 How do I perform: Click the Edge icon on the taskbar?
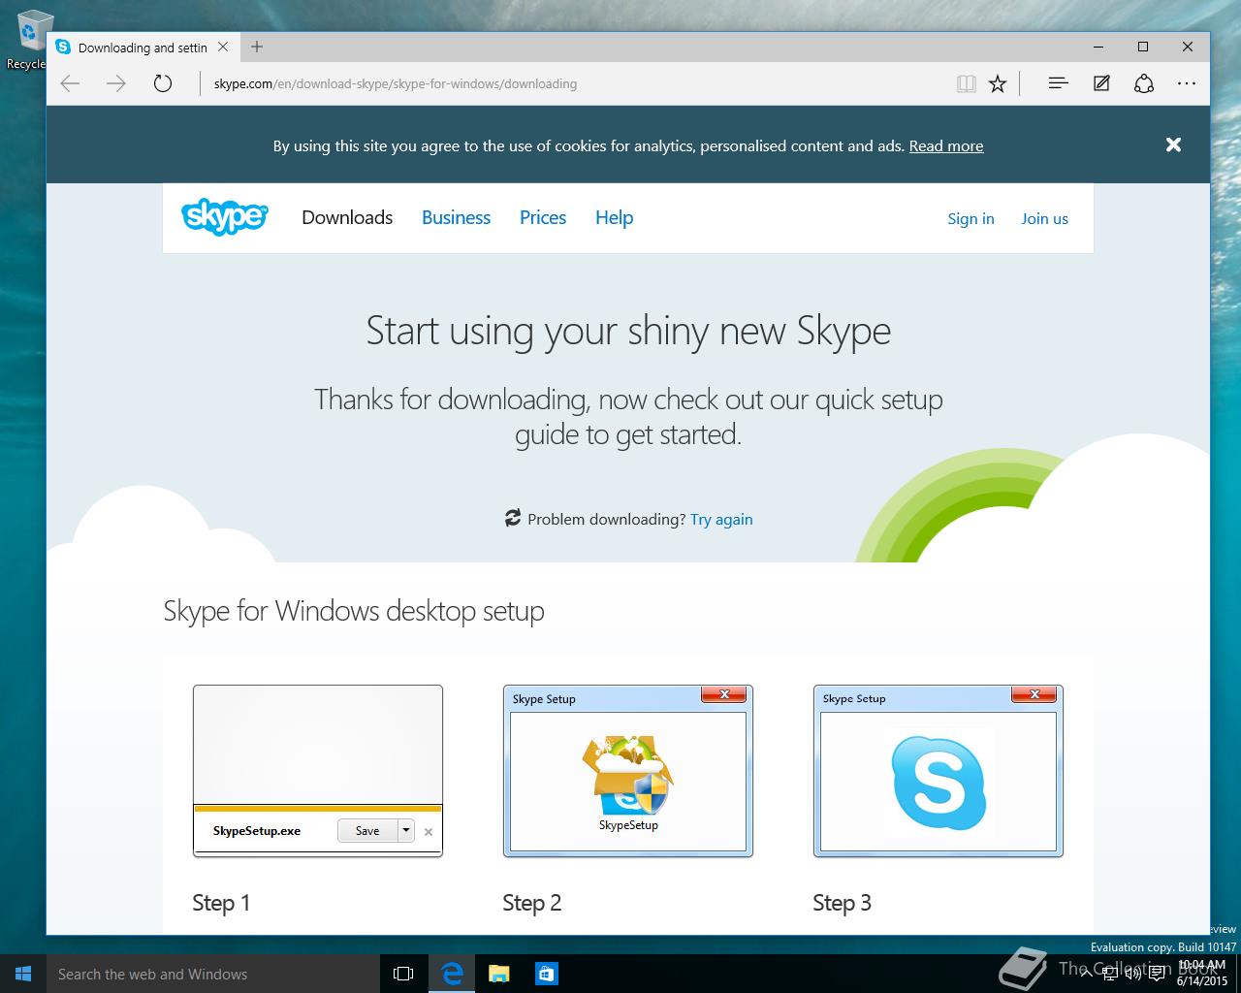[x=452, y=974]
